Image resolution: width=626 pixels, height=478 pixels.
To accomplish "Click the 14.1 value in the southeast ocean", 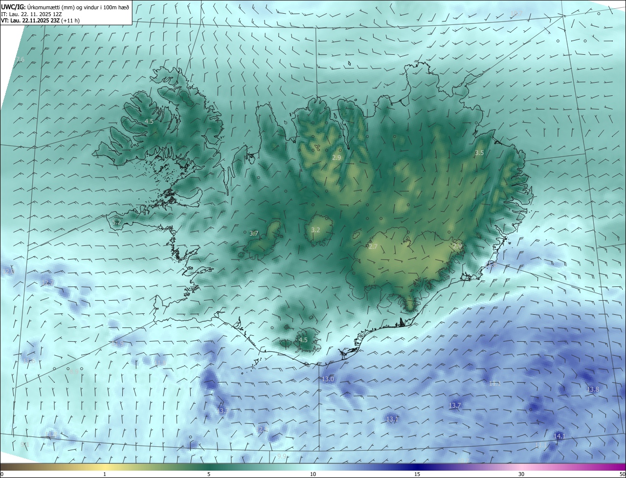I will (559, 436).
